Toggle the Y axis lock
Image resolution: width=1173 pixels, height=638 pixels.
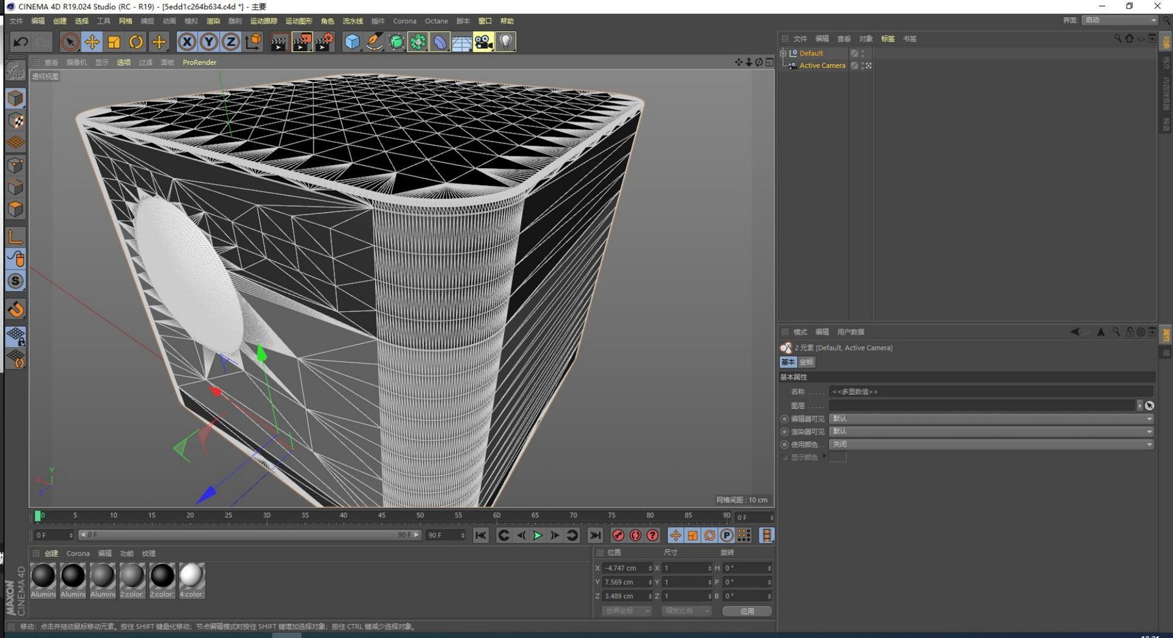point(209,42)
